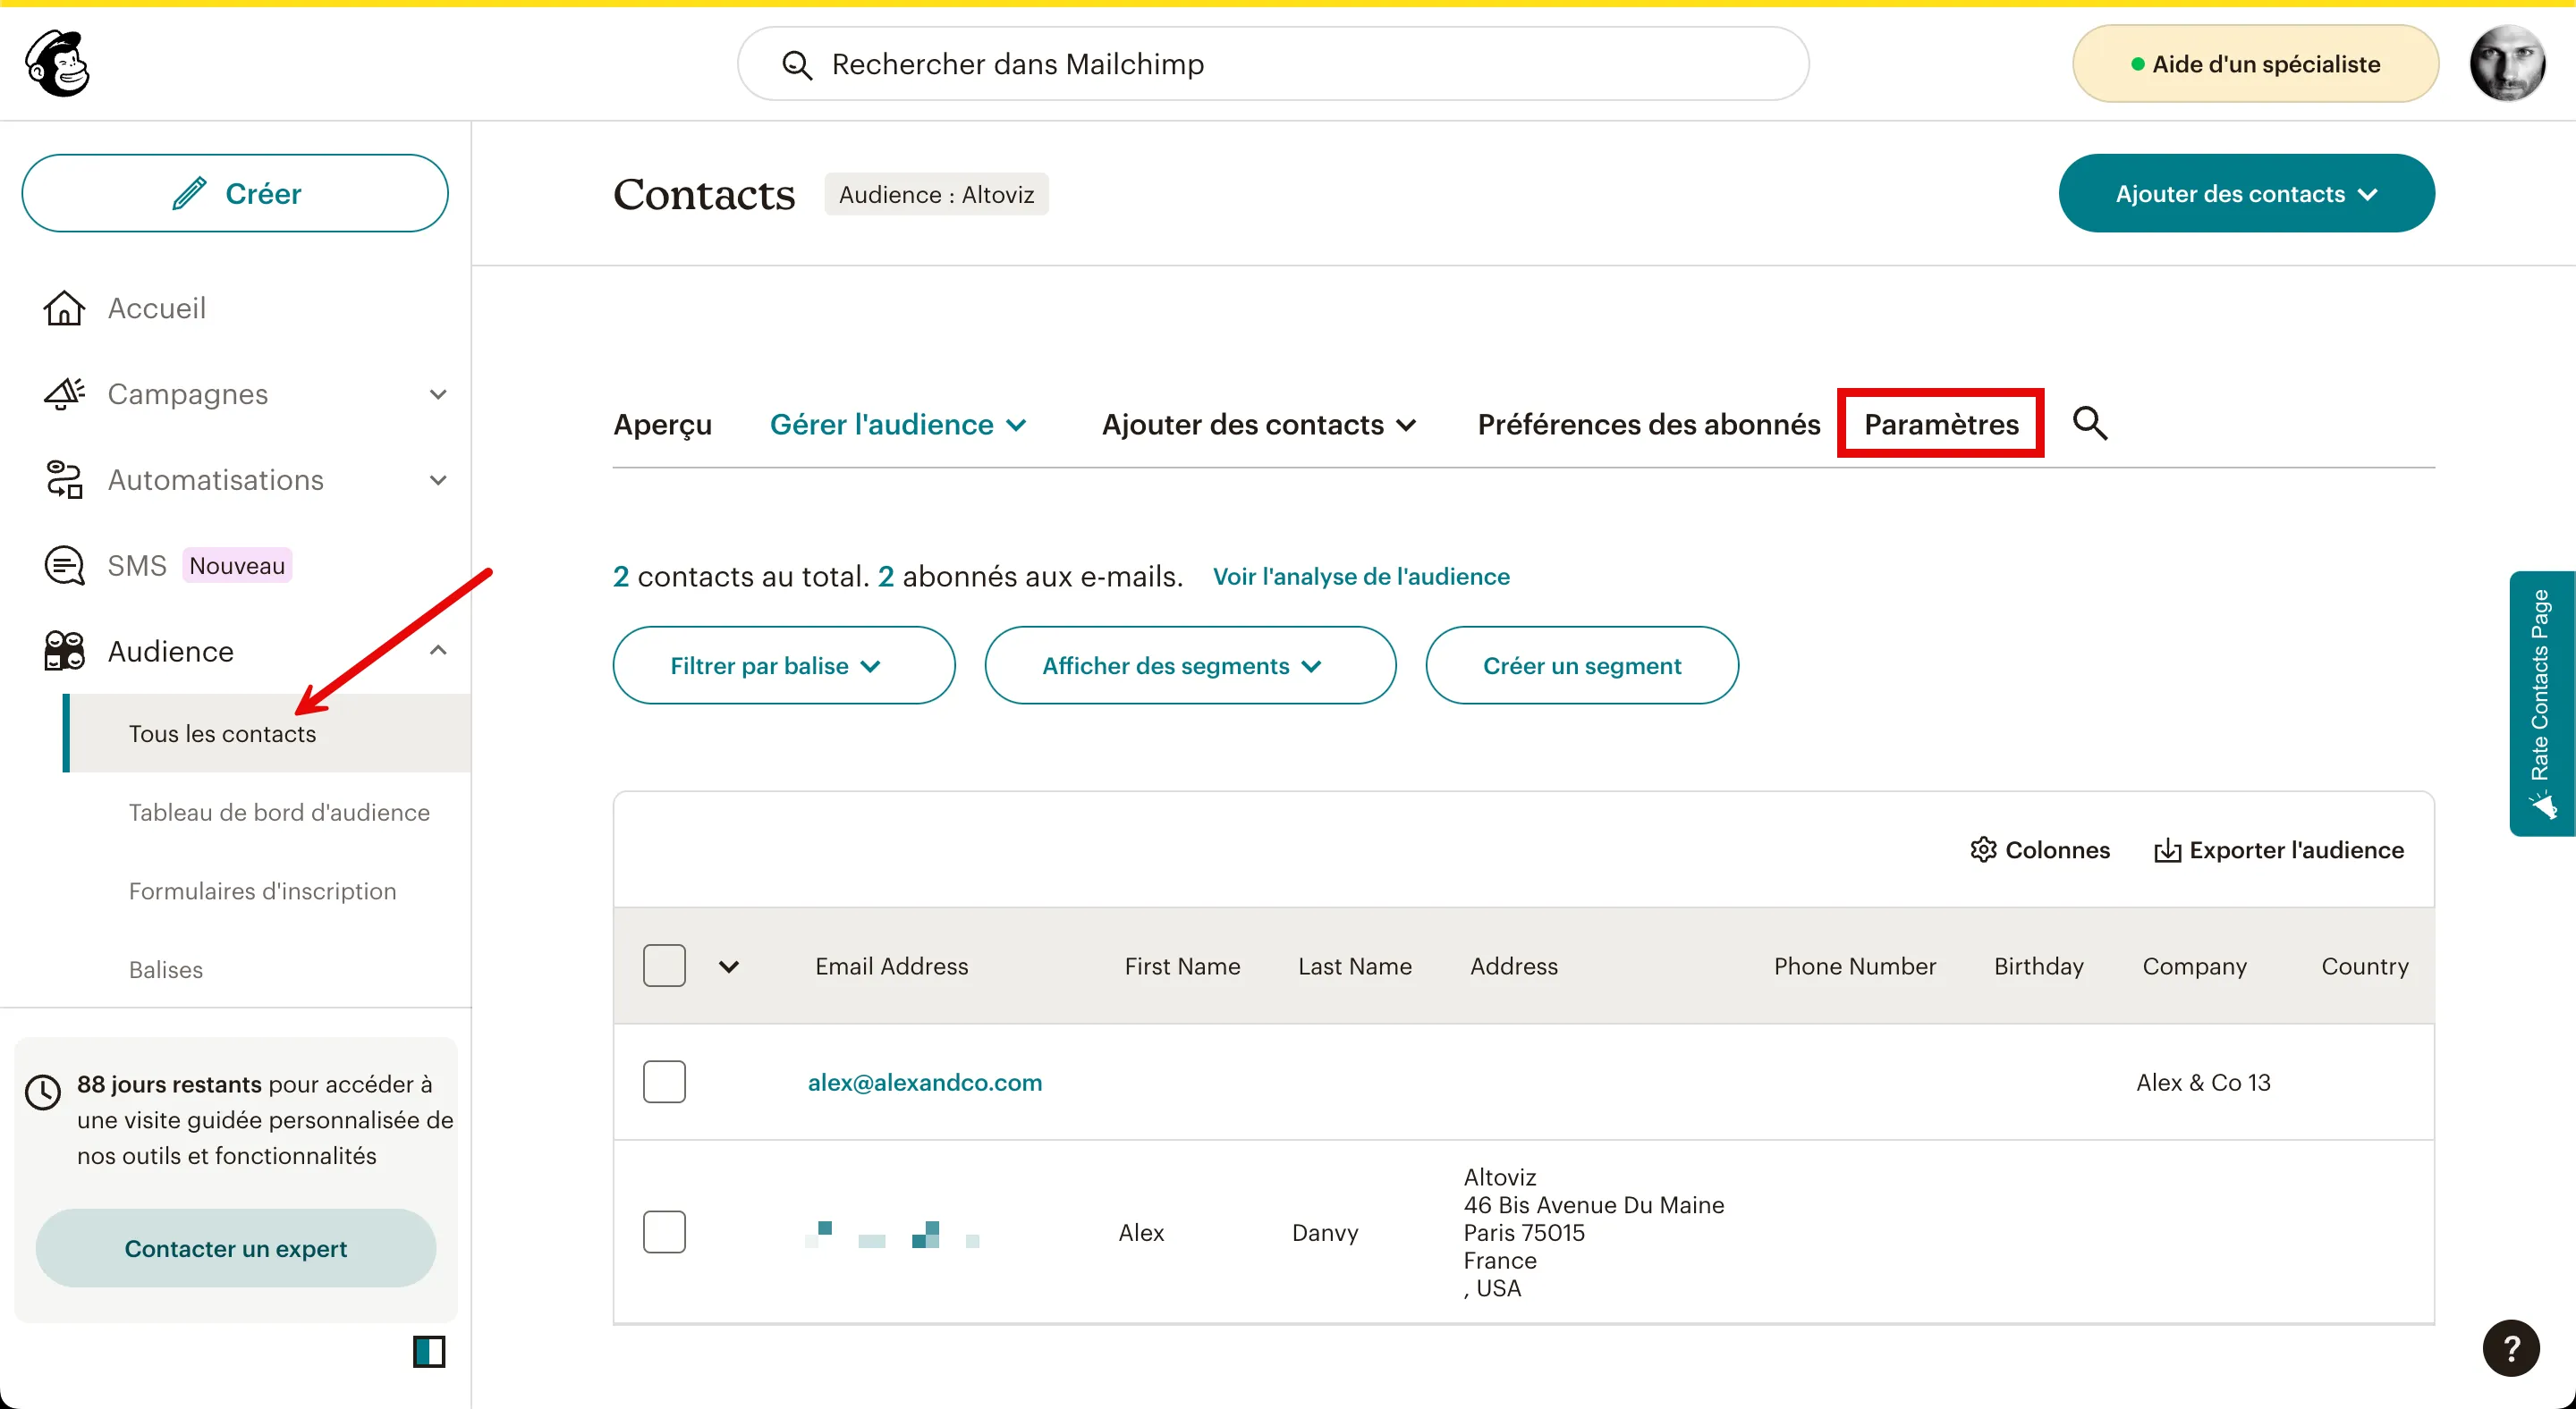Click the clock icon by 88 jours restants
This screenshot has width=2576, height=1409.
pos(42,1092)
